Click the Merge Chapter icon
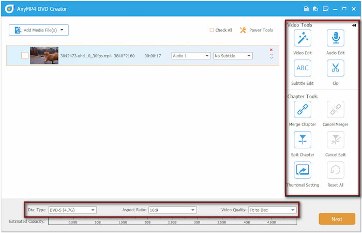This screenshot has height=233, width=362. (302, 110)
